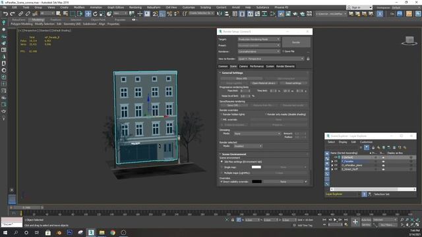Toggle Direct visibility override checkbox
This screenshot has width=422, height=237.
tap(222, 182)
